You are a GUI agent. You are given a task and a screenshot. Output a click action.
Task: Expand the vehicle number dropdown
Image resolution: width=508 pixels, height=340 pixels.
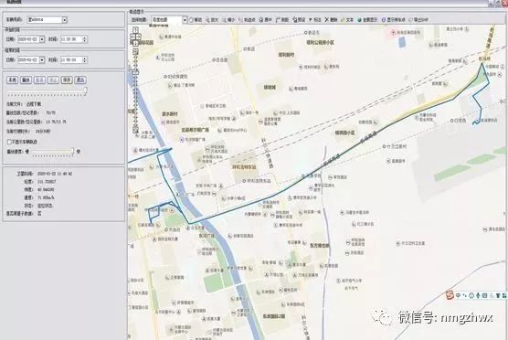[x=65, y=20]
